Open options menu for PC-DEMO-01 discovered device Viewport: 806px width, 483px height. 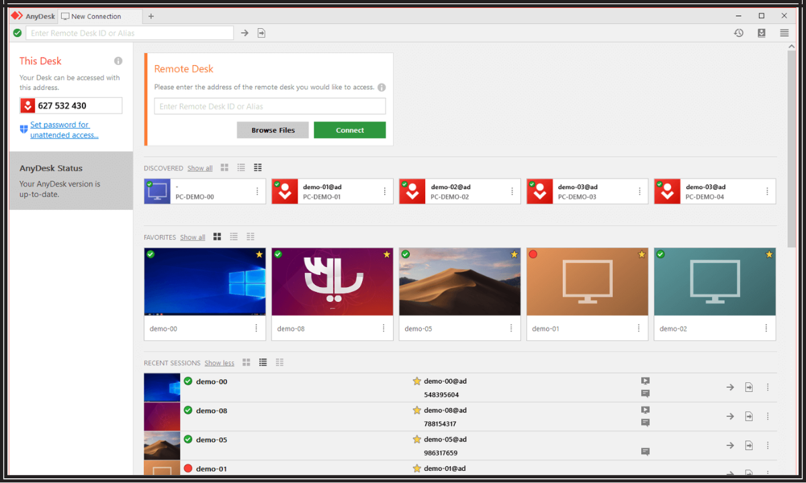coord(385,191)
